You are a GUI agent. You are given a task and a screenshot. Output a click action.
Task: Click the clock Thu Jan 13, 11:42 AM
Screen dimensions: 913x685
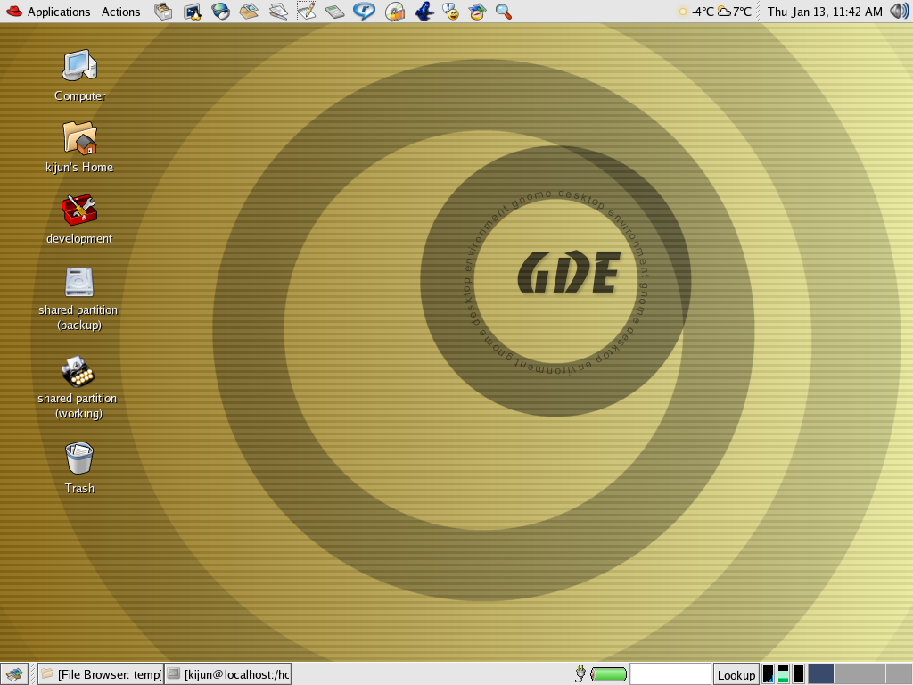coord(825,12)
